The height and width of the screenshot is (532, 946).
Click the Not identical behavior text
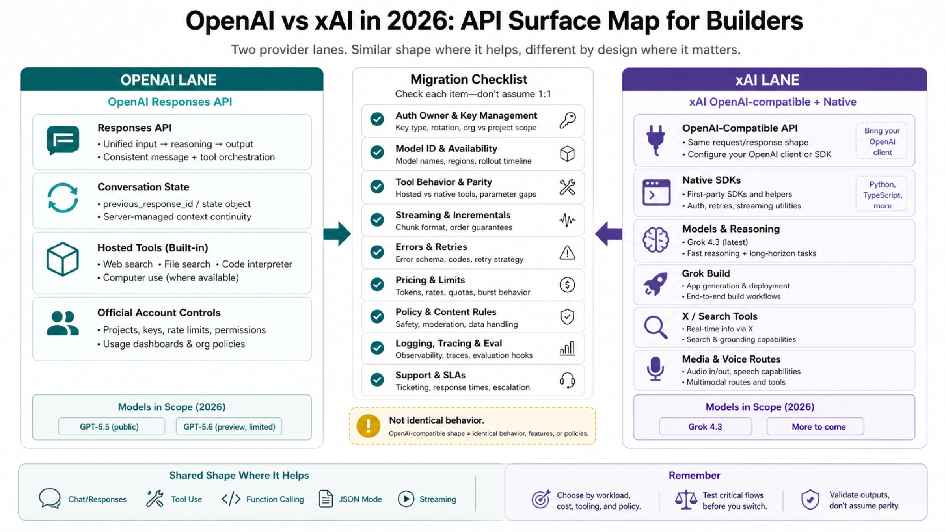click(436, 420)
